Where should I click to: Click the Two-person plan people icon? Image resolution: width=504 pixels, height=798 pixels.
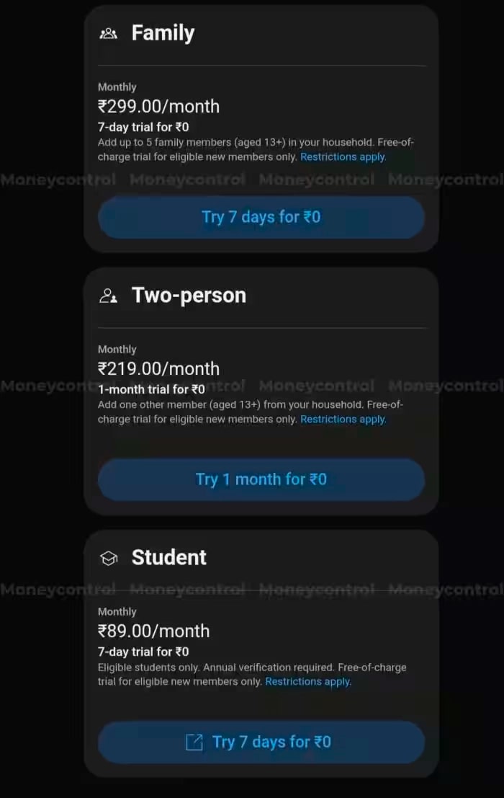(108, 296)
